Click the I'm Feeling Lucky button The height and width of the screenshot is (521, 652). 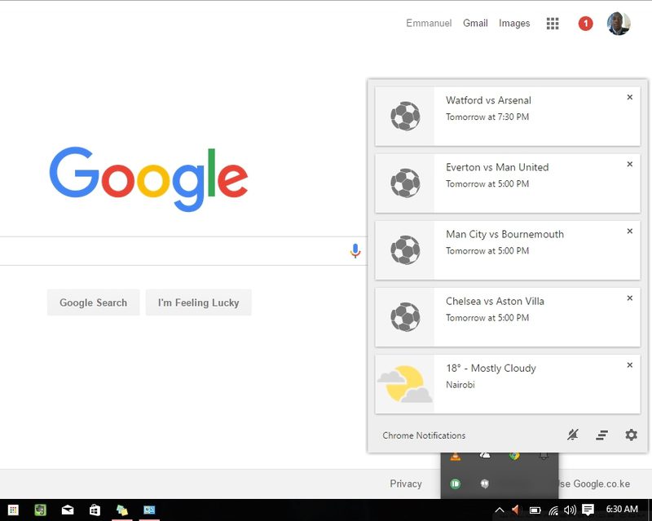(x=198, y=302)
